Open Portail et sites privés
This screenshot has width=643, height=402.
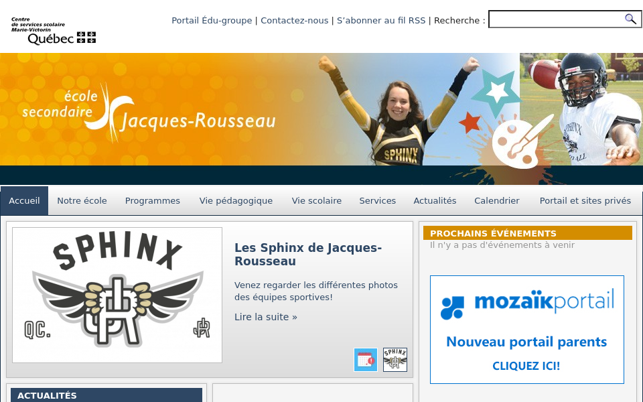tap(585, 200)
